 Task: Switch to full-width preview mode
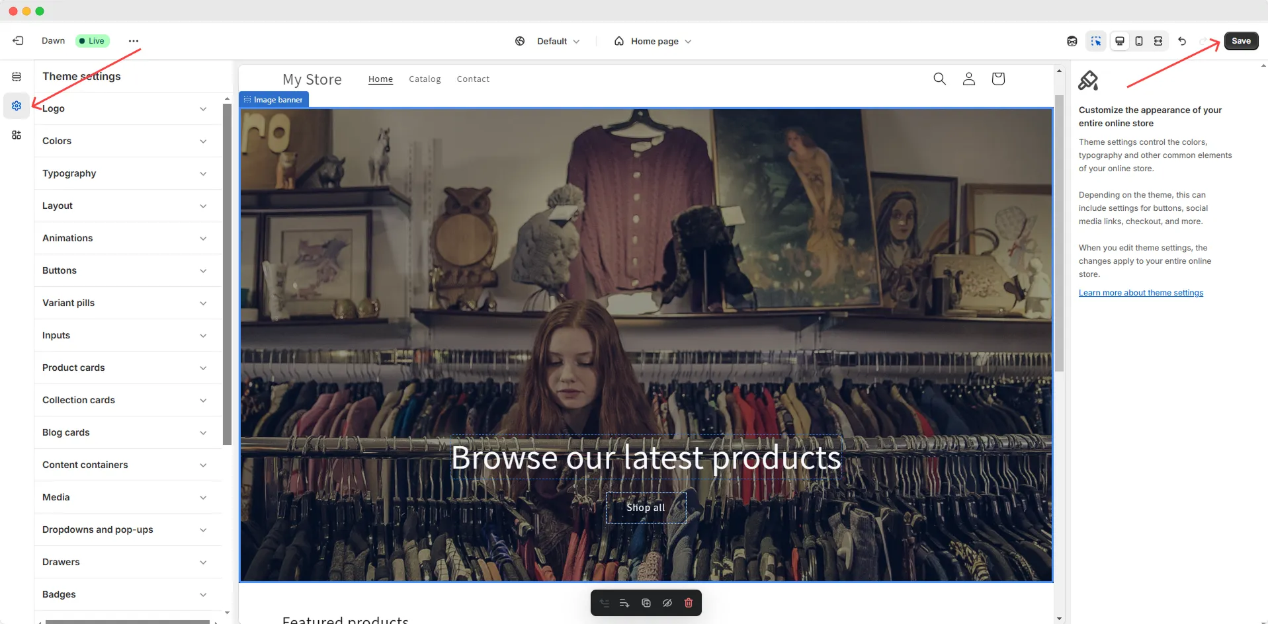(1158, 40)
